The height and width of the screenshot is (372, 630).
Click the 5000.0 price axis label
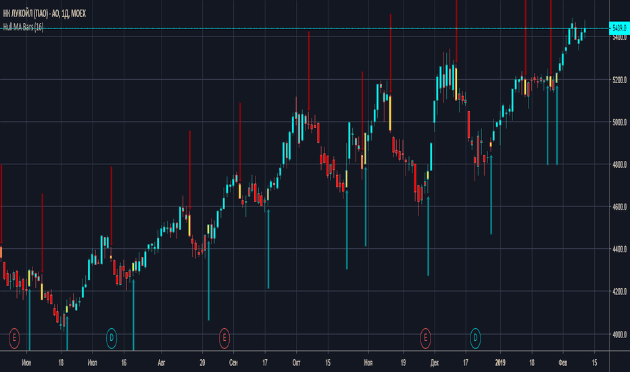(619, 122)
